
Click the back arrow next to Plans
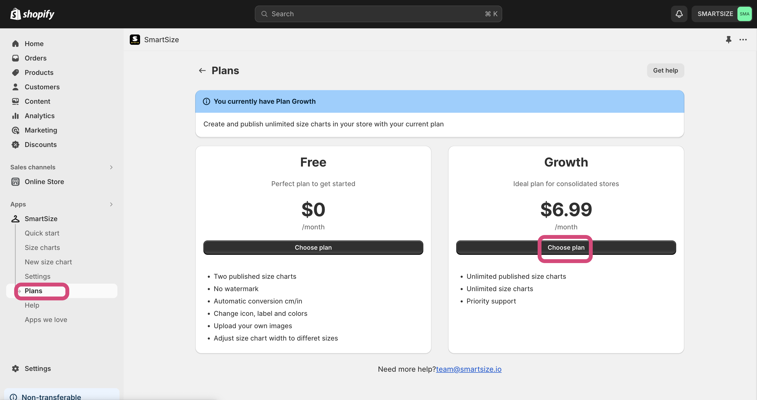(x=202, y=71)
